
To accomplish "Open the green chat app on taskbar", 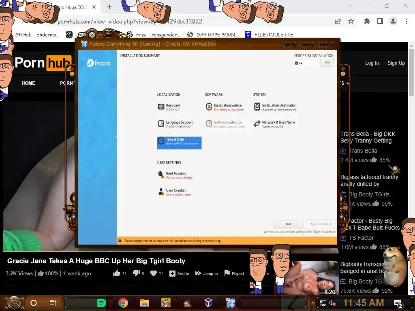I will [101, 303].
